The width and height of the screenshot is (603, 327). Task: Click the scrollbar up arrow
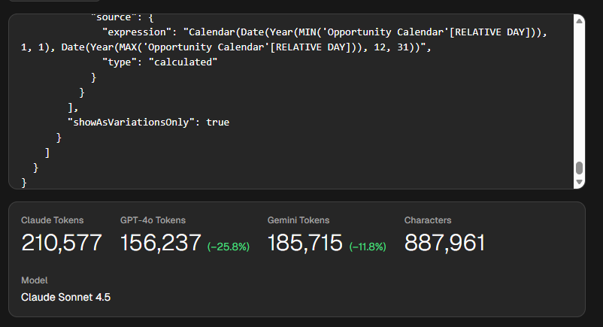coord(578,20)
